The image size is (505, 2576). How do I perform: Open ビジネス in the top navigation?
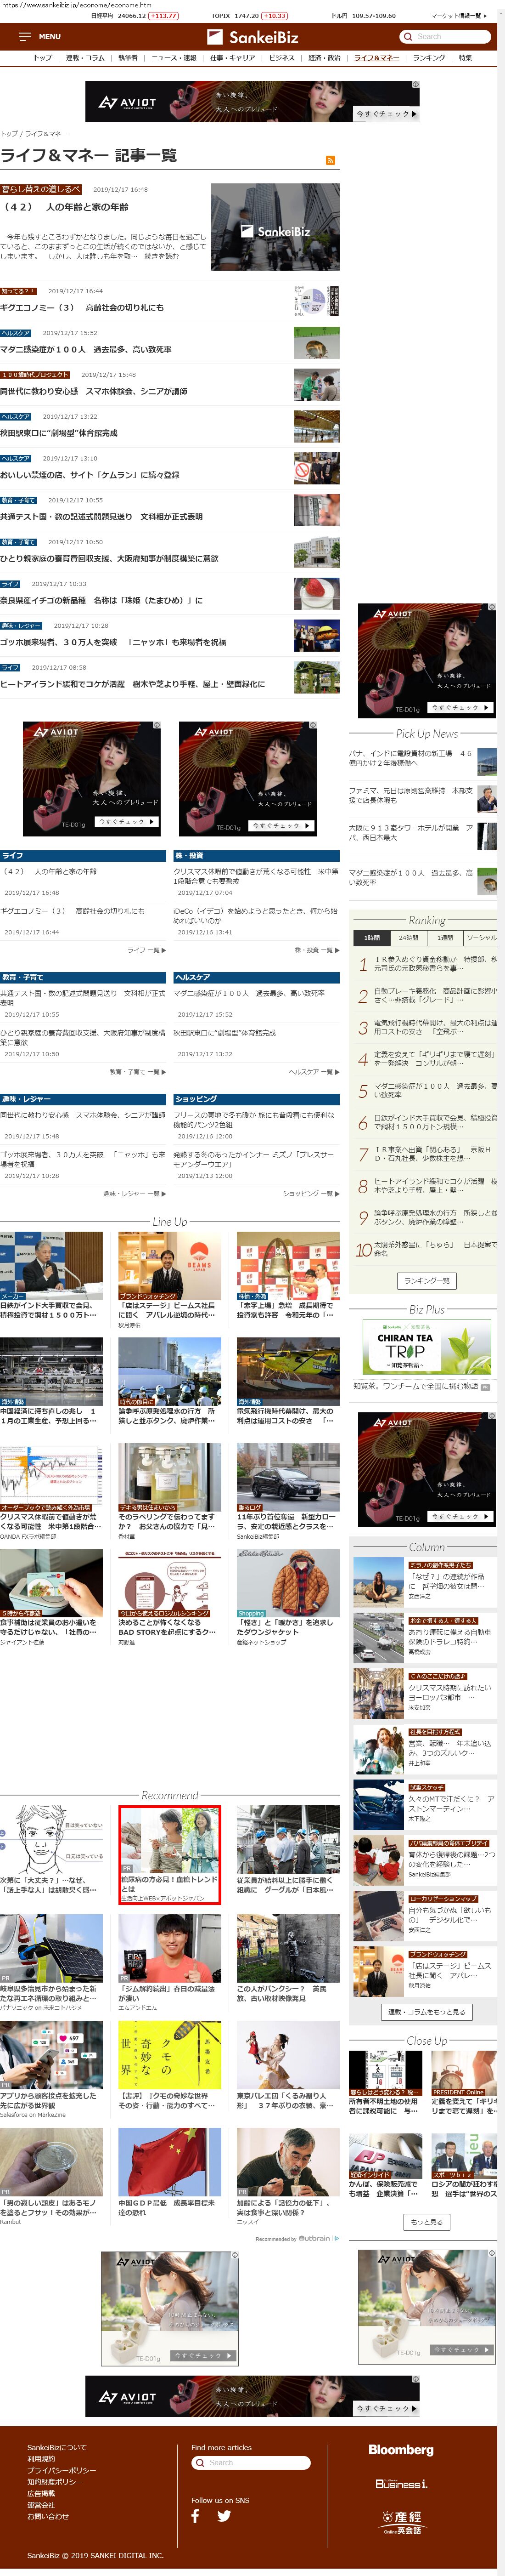point(281,58)
